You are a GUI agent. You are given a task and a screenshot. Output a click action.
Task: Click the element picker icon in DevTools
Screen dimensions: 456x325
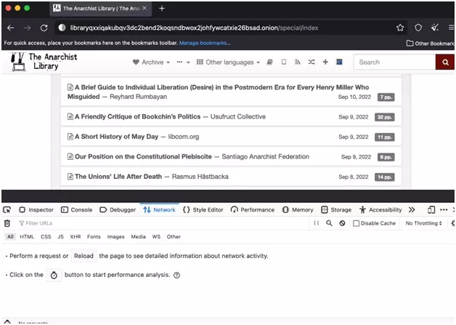point(7,209)
